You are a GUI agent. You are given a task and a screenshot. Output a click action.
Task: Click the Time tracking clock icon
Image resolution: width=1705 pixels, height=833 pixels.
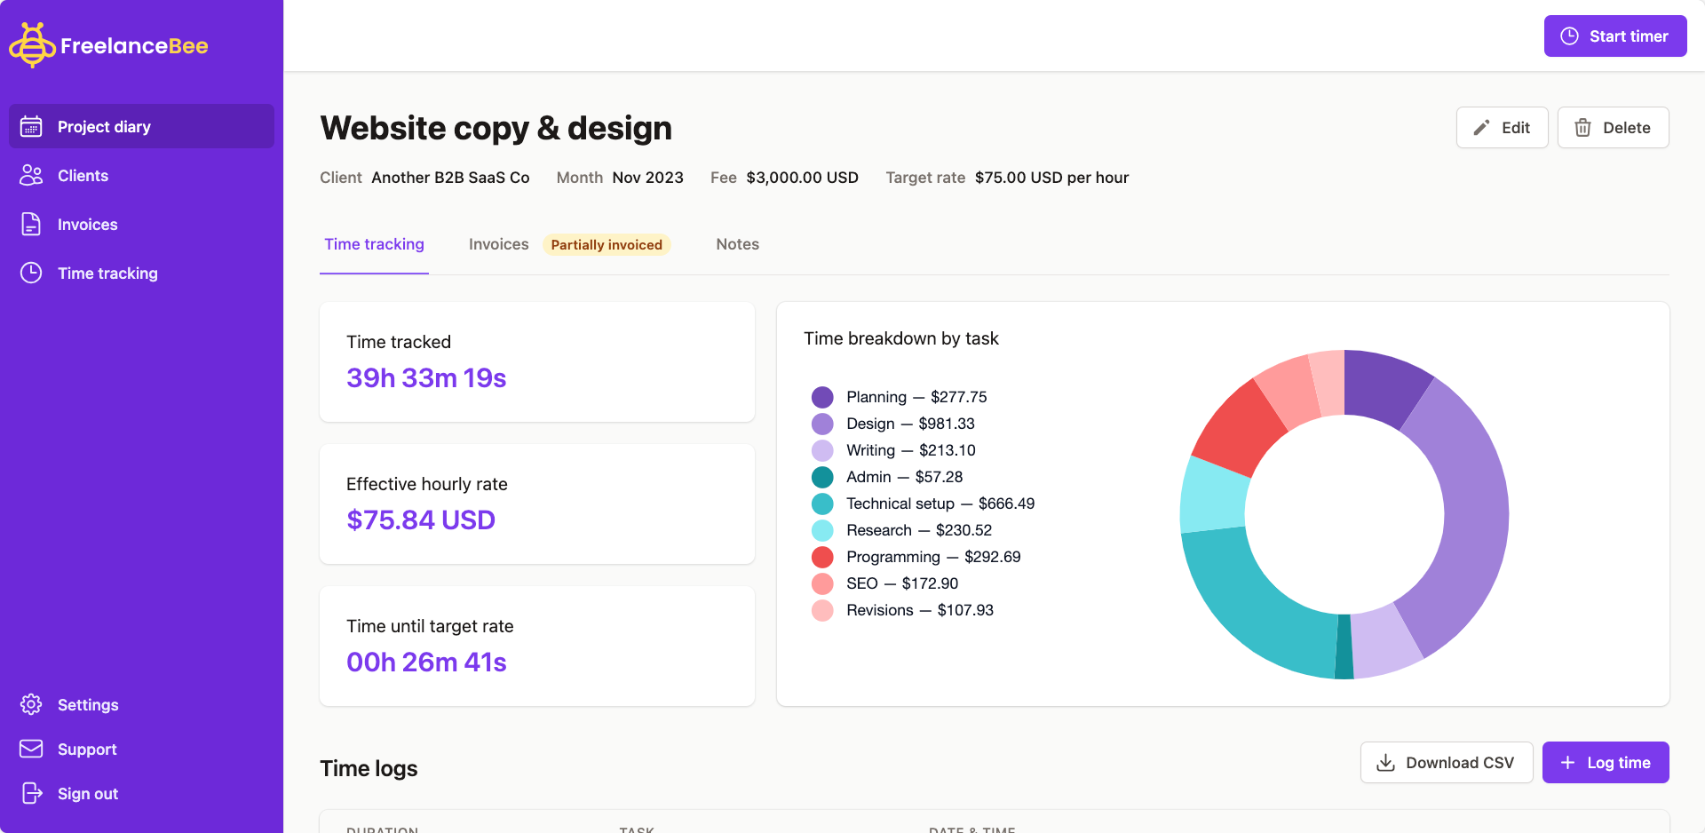(31, 274)
